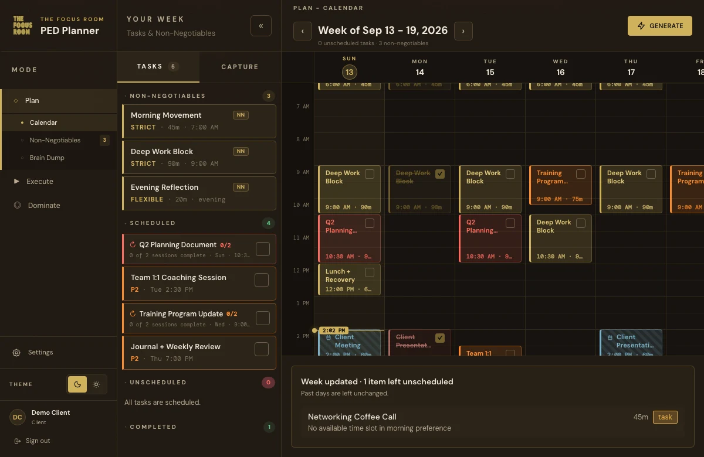Screen dimensions: 704x457
Task: Click recurring icon on Training Program Update
Action: [x=133, y=314]
